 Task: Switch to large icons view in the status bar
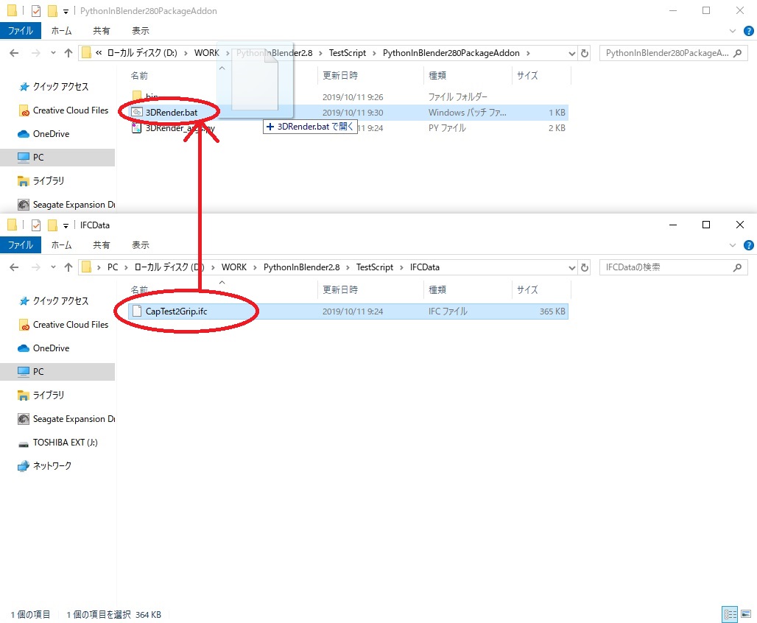747,614
